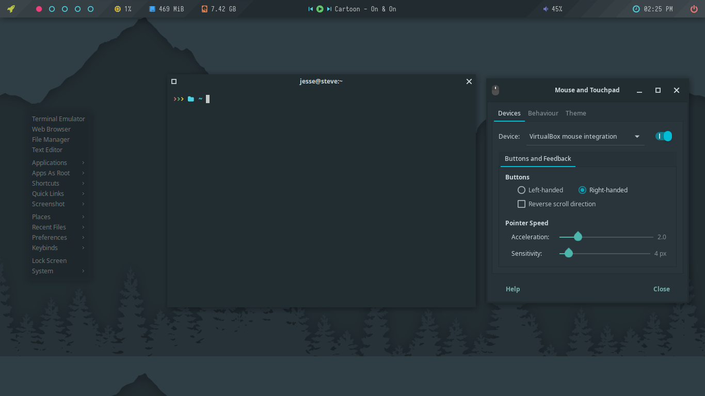Viewport: 705px width, 396px height.
Task: Click the memory icon next to 469 MiB
Action: (152, 9)
